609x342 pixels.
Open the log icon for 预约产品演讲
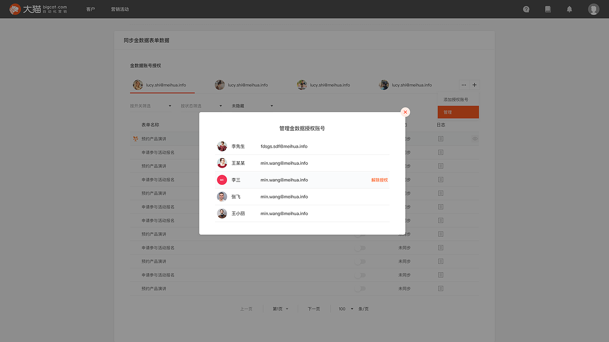441,139
